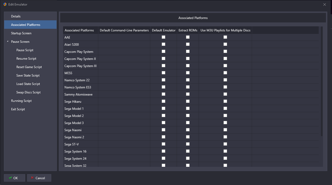Viewport: 332px width, 185px height.
Task: Check Extract ROMs for Namco System 22
Action: [x=188, y=80]
